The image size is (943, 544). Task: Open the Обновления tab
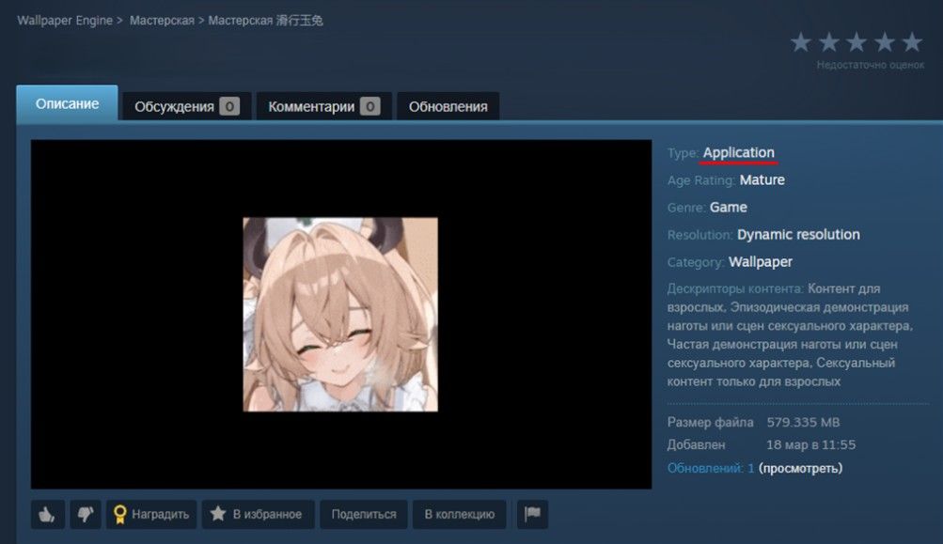[x=448, y=106]
